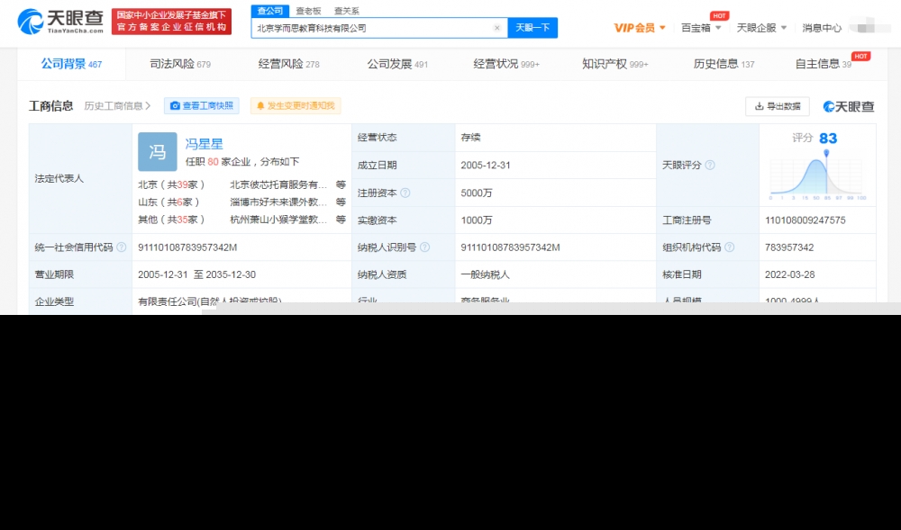Click 导出数据 export button
Viewport: 901px width, 530px height.
click(778, 106)
